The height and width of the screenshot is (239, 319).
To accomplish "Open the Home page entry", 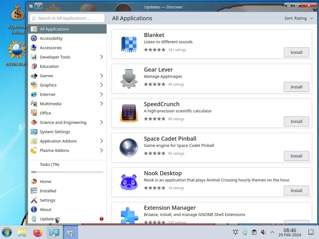I will [x=67, y=181].
